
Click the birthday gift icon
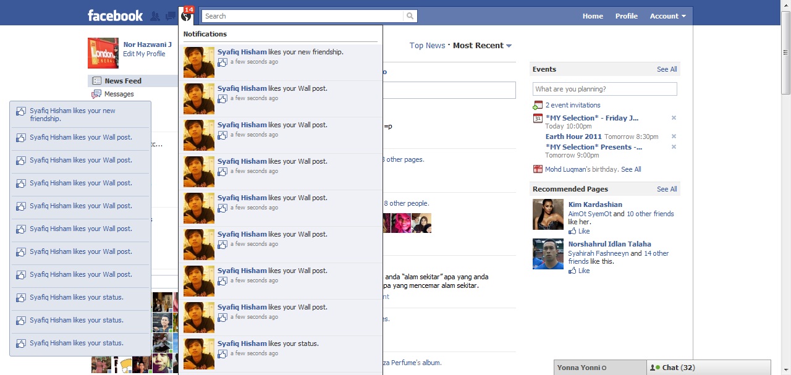538,169
